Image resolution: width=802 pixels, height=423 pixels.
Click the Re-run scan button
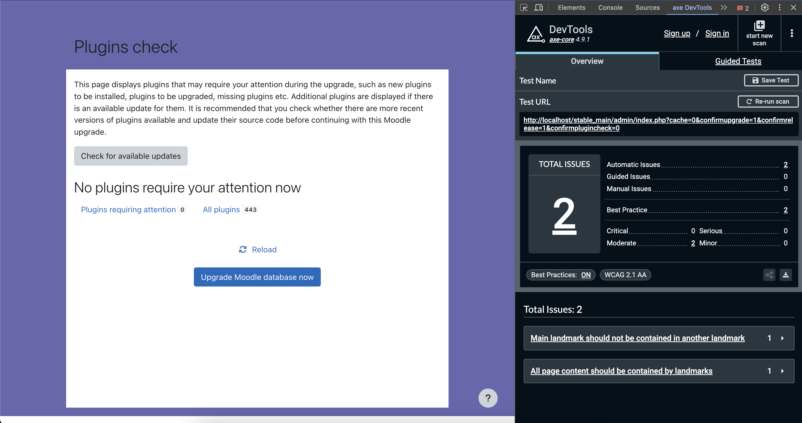768,101
